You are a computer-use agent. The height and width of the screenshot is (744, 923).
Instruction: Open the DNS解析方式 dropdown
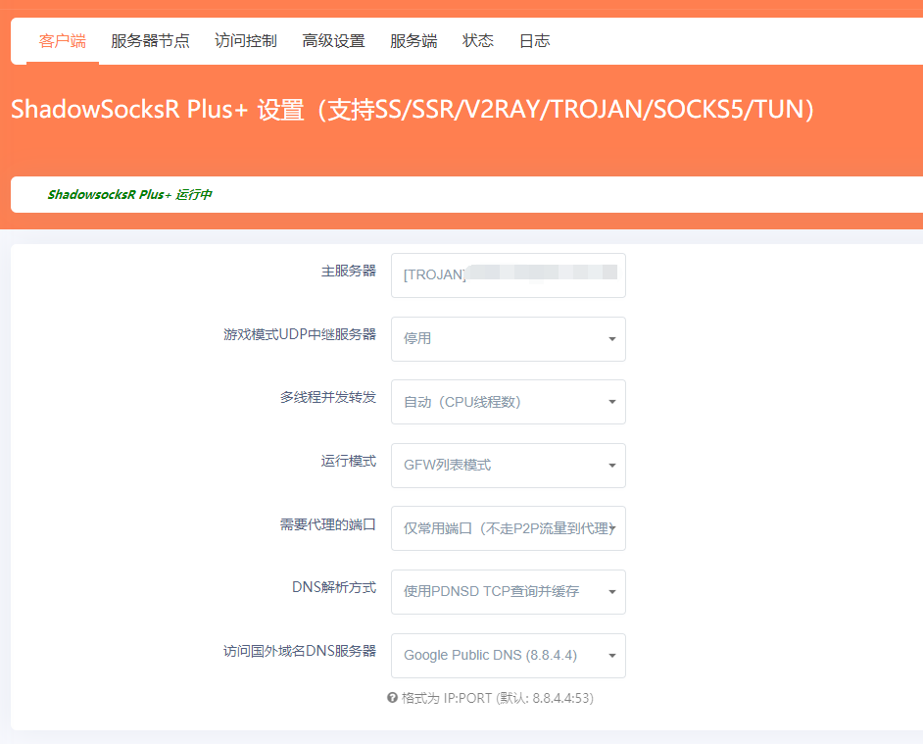tap(508, 592)
